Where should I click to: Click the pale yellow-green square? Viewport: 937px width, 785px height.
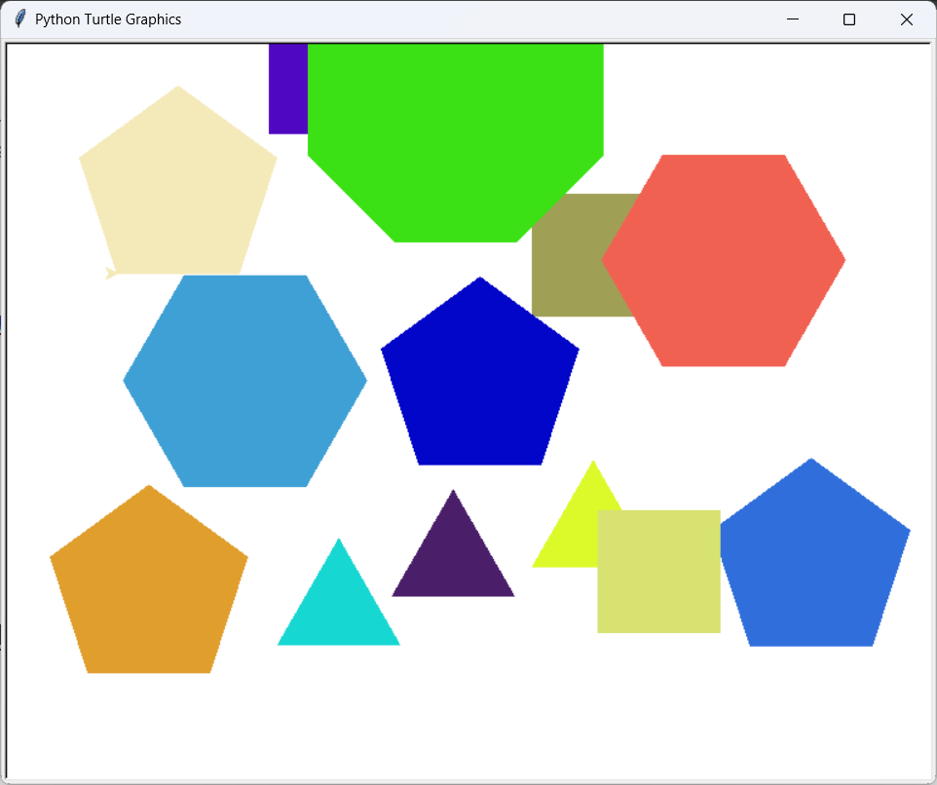[x=659, y=571]
